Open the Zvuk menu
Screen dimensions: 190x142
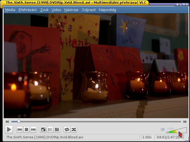click(44, 10)
